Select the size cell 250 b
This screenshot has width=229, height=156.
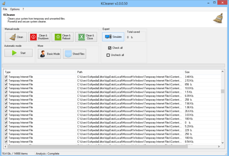point(189,134)
